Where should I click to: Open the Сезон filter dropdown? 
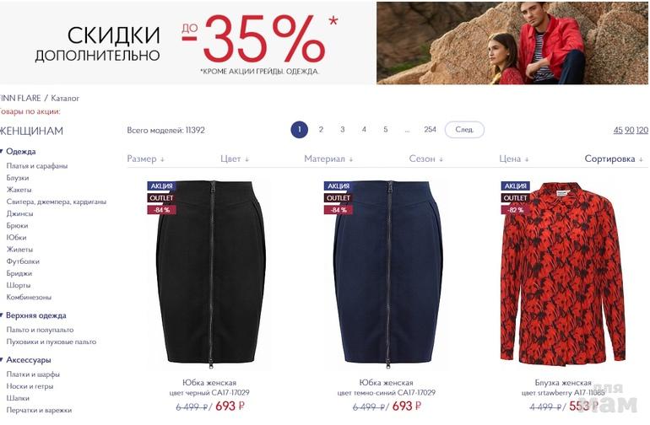(x=426, y=159)
